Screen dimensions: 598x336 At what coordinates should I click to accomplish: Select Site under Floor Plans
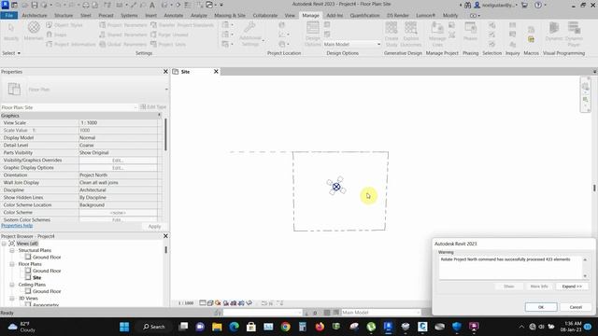pyautogui.click(x=37, y=278)
